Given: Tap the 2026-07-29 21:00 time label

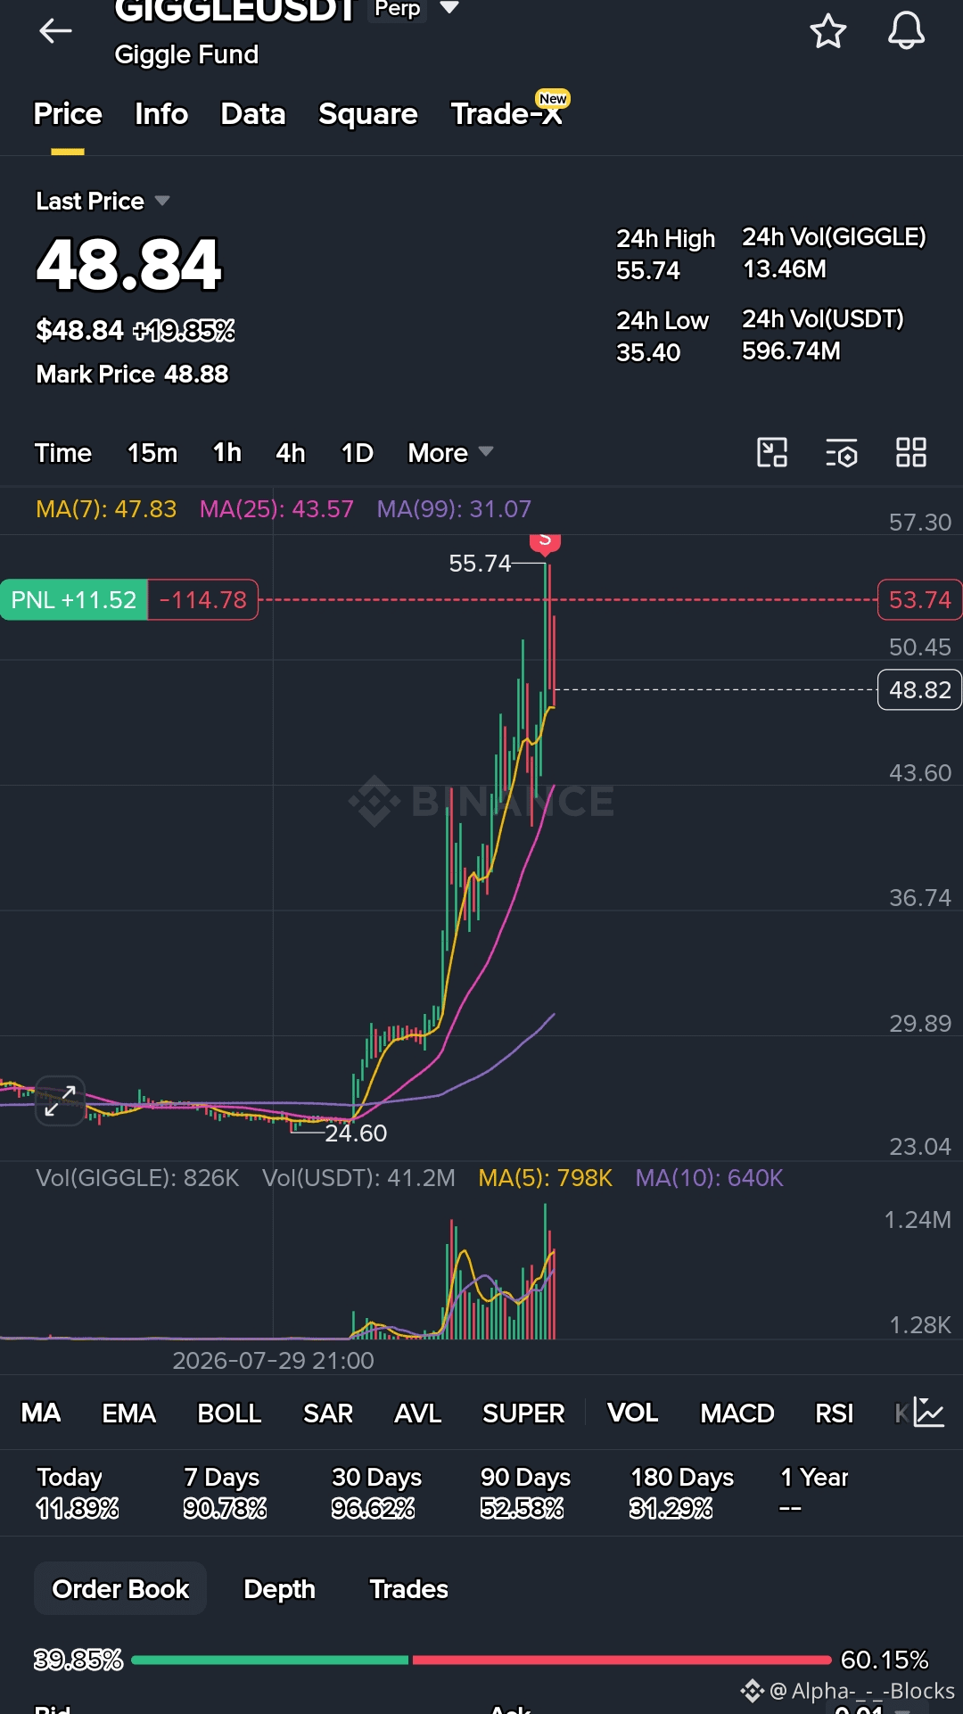Looking at the screenshot, I should click(x=273, y=1360).
